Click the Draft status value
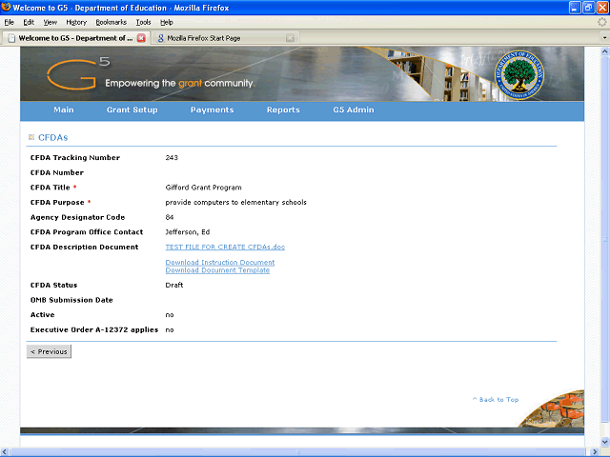The width and height of the screenshot is (610, 457). [174, 285]
